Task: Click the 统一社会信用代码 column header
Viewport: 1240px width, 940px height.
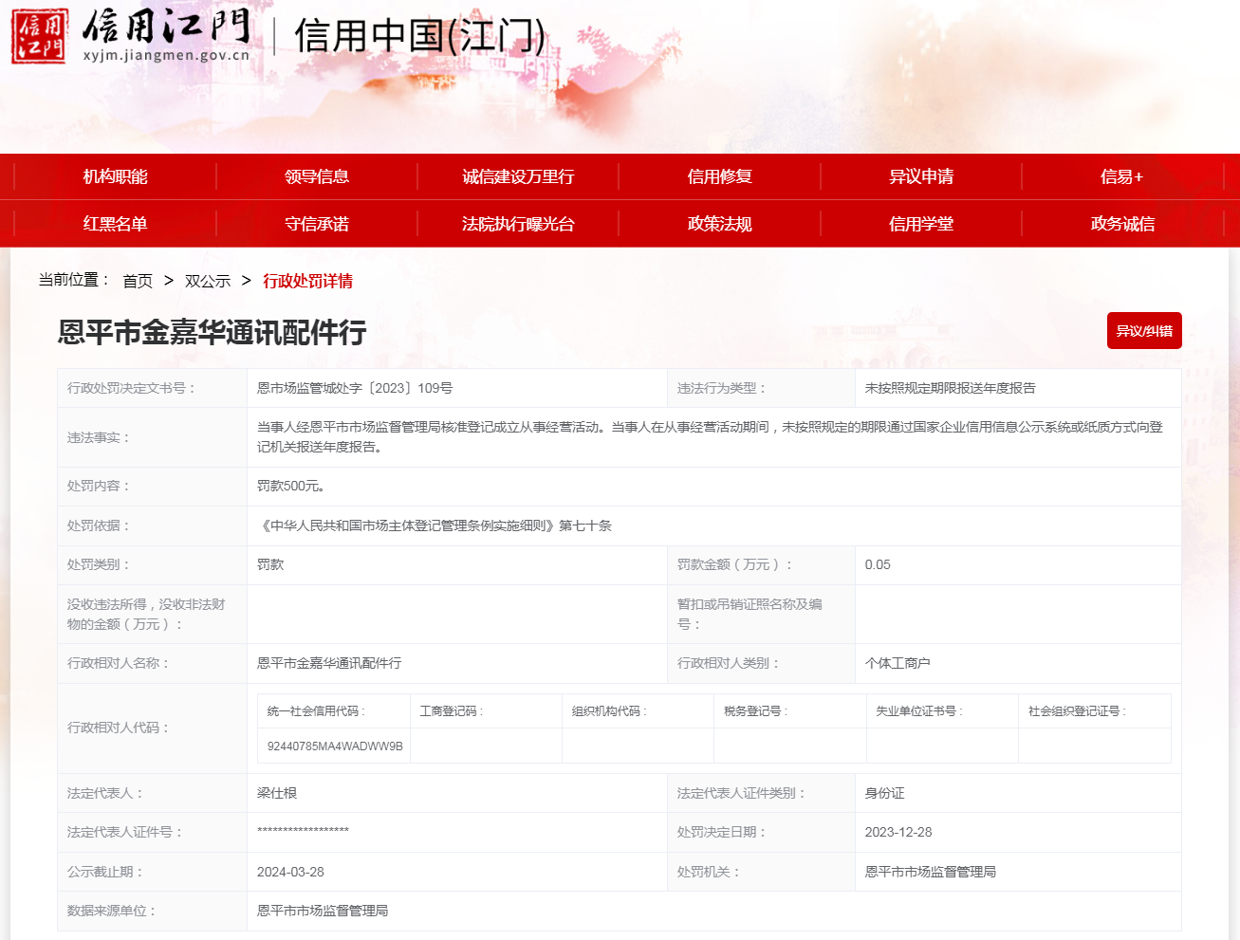Action: coord(316,711)
